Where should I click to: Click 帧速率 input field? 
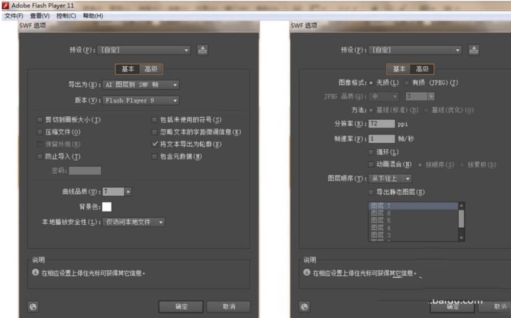click(382, 139)
